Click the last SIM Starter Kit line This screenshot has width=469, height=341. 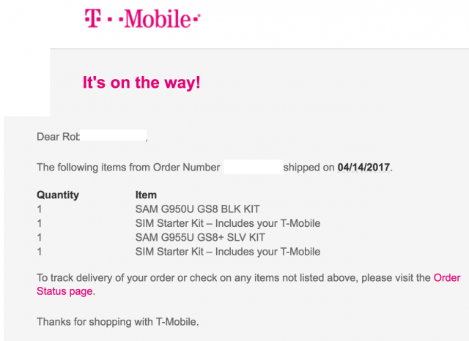click(x=228, y=252)
